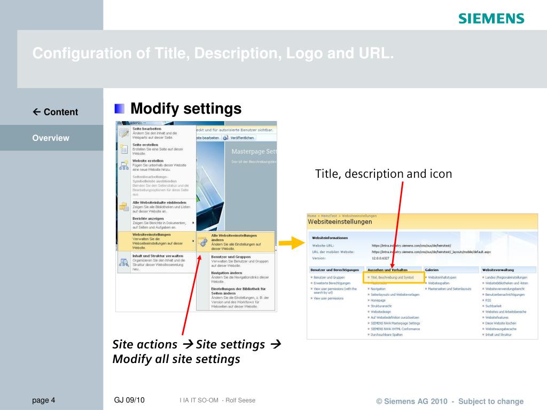Open Masterseiten und Seitenlayouts link

pyautogui.click(x=449, y=289)
